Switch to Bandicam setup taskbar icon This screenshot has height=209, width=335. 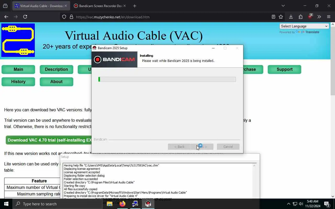coord(148,204)
